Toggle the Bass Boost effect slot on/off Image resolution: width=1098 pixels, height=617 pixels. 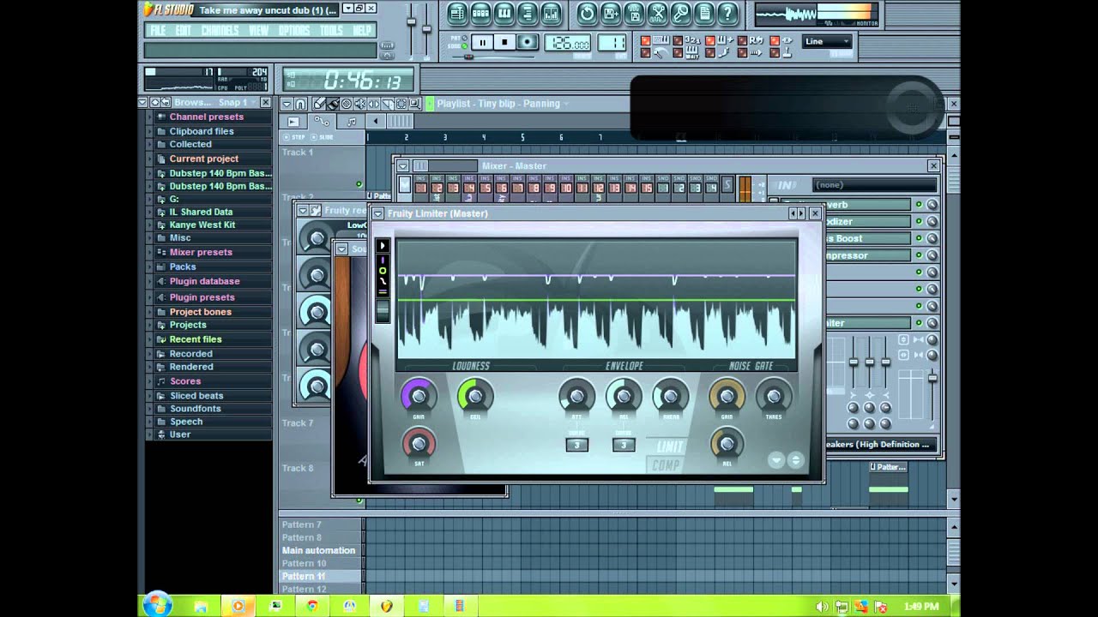click(919, 238)
